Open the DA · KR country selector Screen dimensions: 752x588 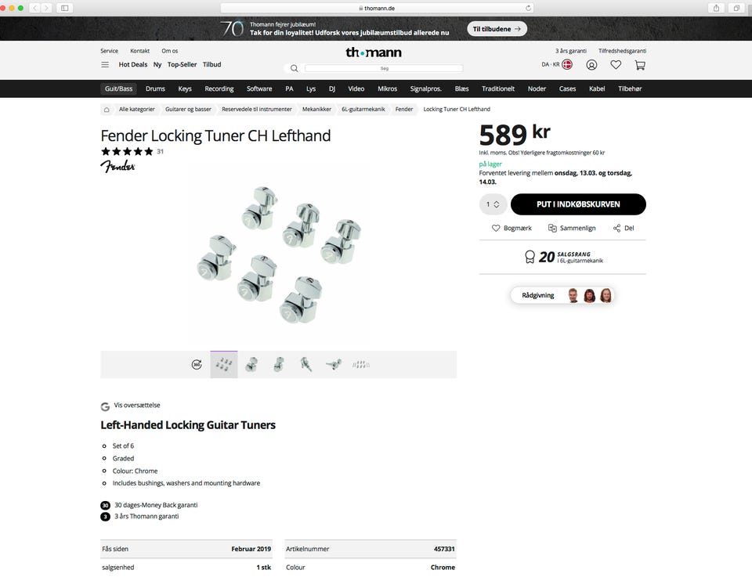coord(556,65)
